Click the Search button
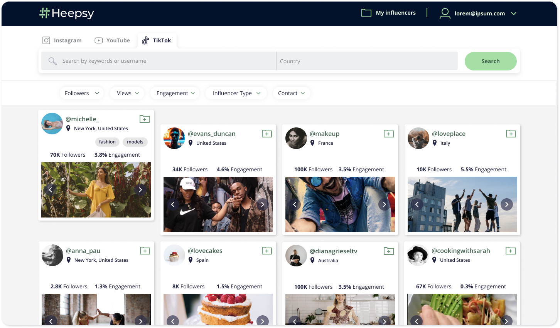The width and height of the screenshot is (560, 328). coord(490,61)
